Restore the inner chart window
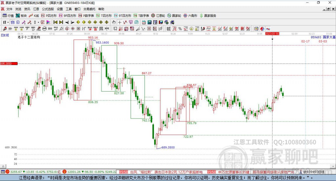 tap(328, 9)
